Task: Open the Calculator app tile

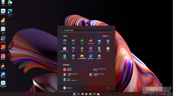Action: tap(99, 49)
